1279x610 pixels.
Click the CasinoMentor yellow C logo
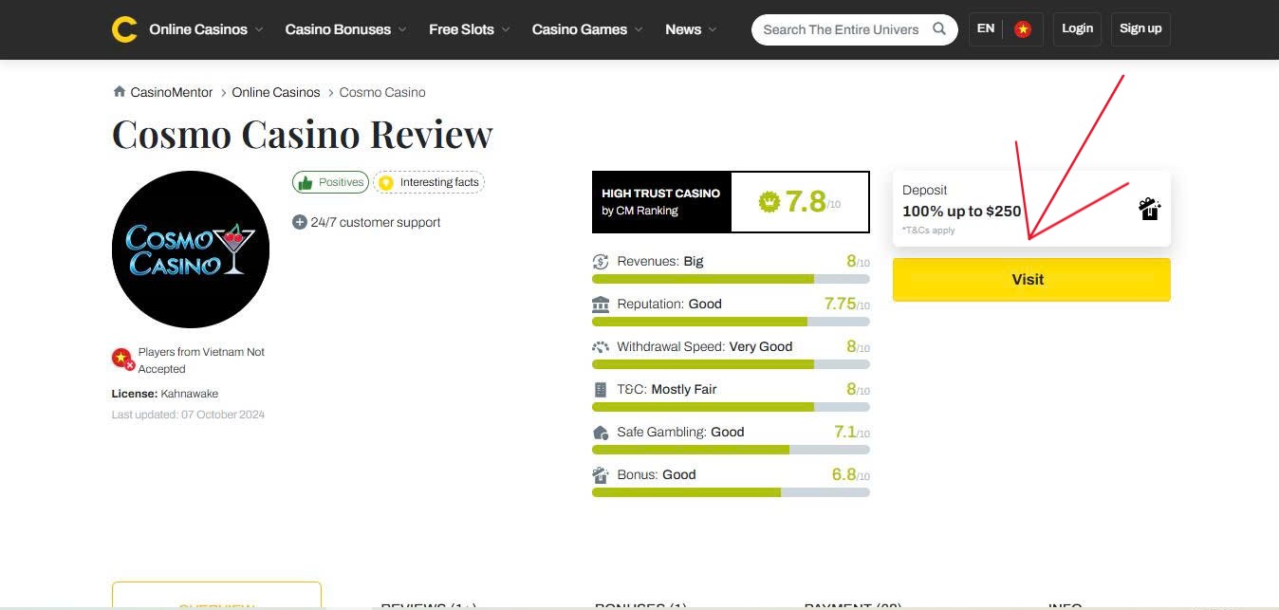pyautogui.click(x=124, y=29)
